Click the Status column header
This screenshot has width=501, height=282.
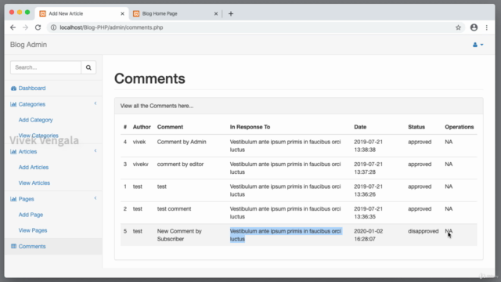pyautogui.click(x=416, y=127)
